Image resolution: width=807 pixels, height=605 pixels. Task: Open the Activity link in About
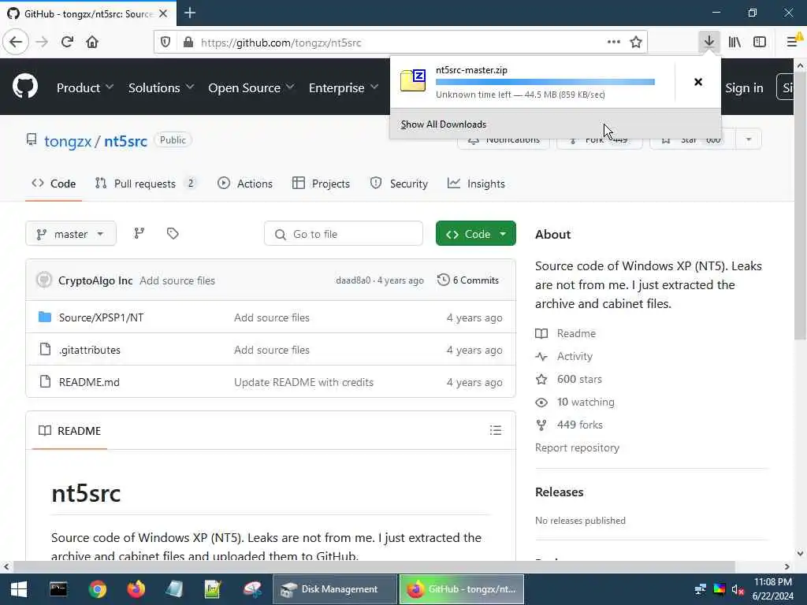[575, 356]
